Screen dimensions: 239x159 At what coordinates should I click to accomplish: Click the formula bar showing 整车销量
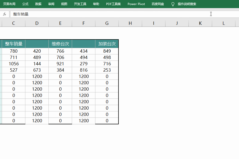tap(125, 14)
